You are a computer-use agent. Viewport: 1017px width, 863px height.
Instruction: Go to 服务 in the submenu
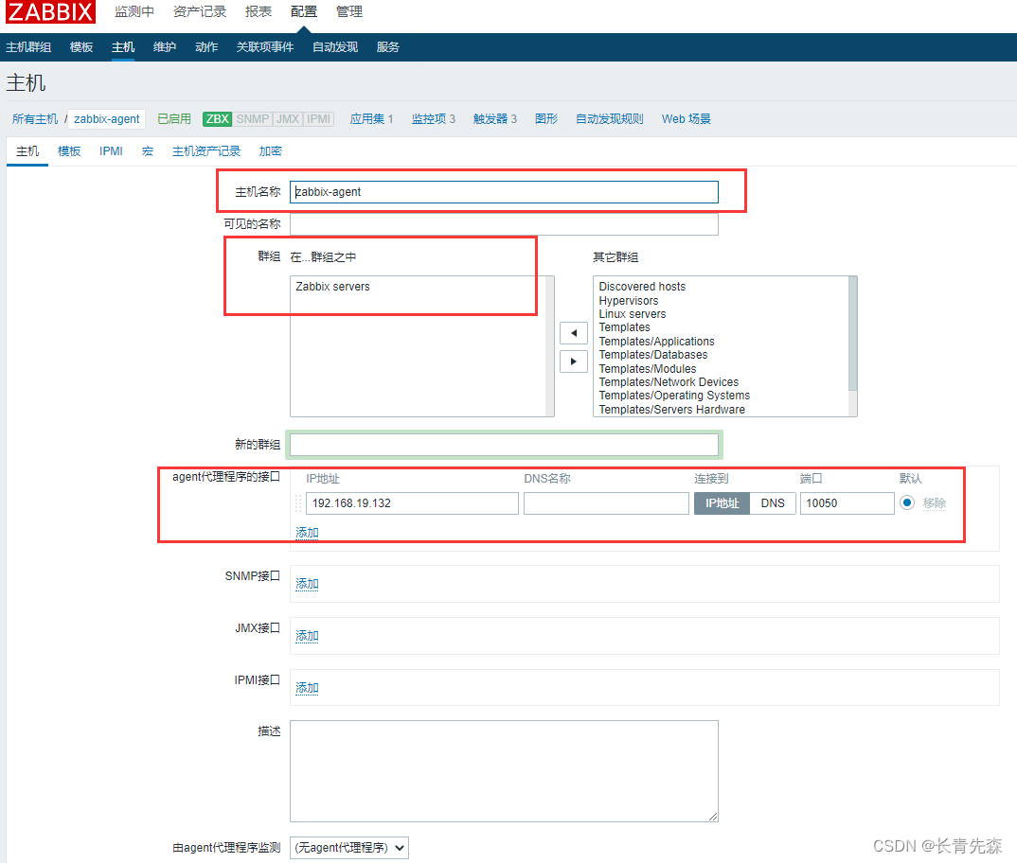(x=388, y=47)
